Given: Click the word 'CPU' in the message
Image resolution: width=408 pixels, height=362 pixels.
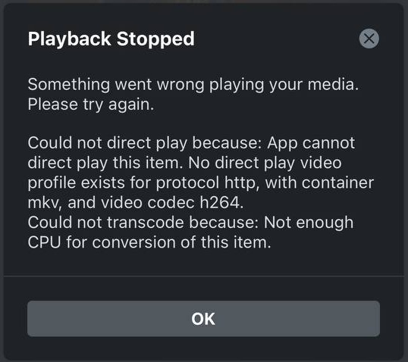Looking at the screenshot, I should click(44, 242).
